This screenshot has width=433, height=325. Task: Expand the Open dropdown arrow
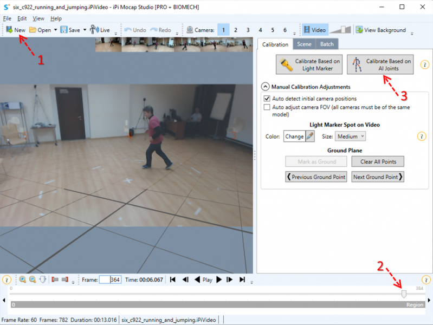click(55, 30)
